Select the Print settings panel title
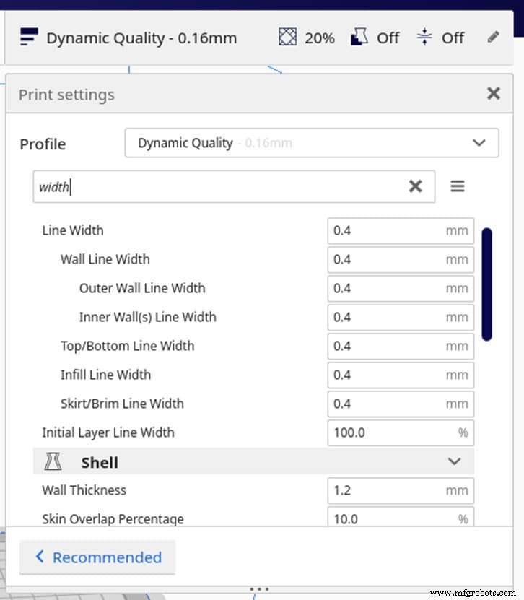 coord(66,94)
